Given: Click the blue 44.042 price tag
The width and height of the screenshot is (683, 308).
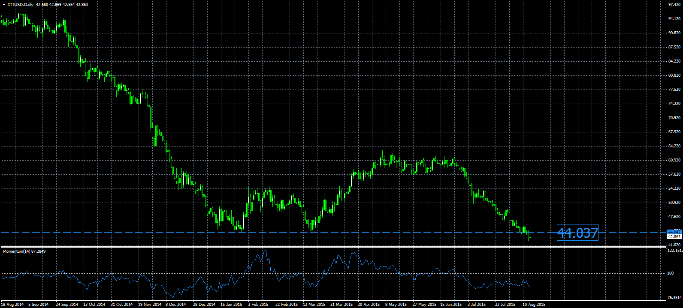Looking at the screenshot, I should point(674,232).
